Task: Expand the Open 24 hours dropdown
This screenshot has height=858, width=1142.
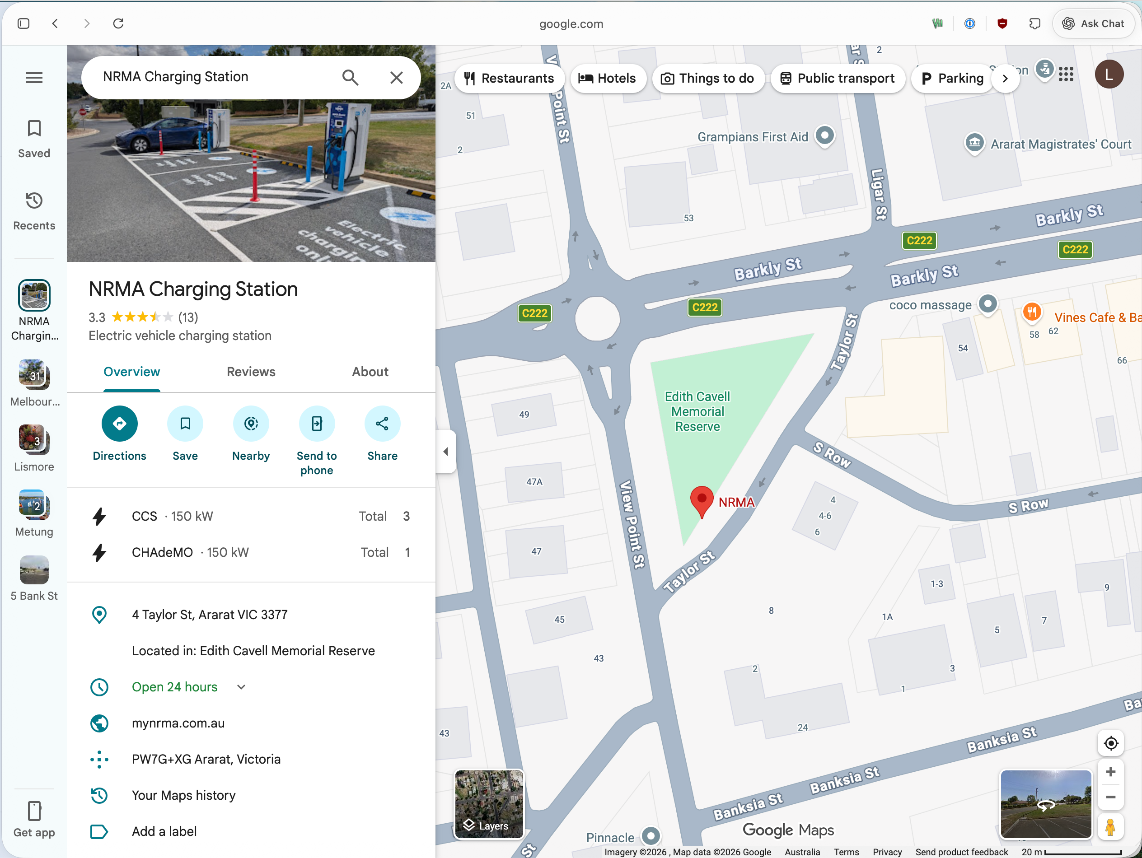Action: point(241,686)
